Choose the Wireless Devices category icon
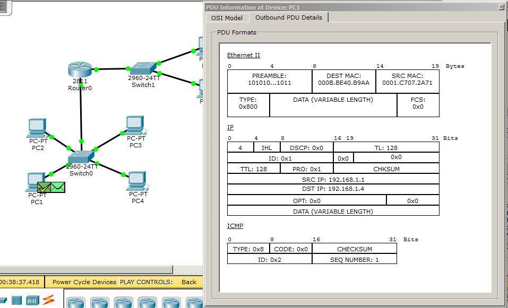508x308 pixels. pyautogui.click(x=32, y=300)
